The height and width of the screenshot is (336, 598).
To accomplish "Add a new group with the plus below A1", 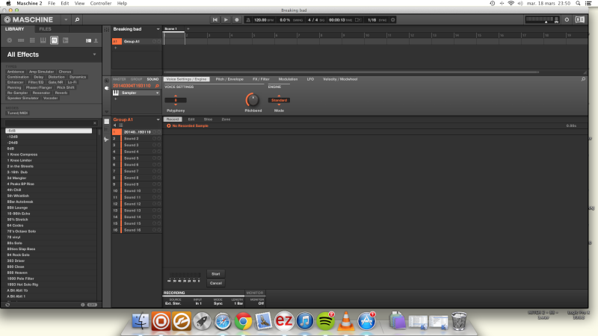I will click(x=116, y=48).
